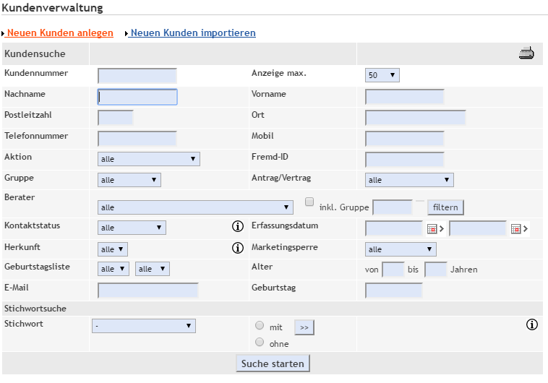Expand the Berater dropdown list
Image resolution: width=548 pixels, height=383 pixels.
[x=195, y=207]
